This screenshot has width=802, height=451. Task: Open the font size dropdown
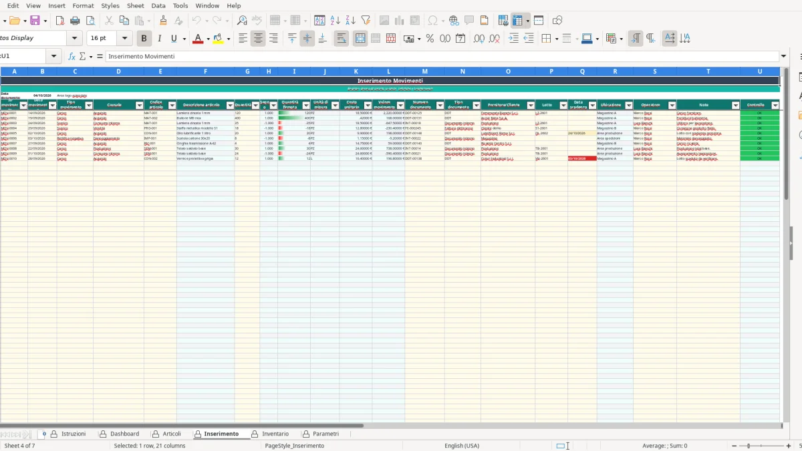124,39
